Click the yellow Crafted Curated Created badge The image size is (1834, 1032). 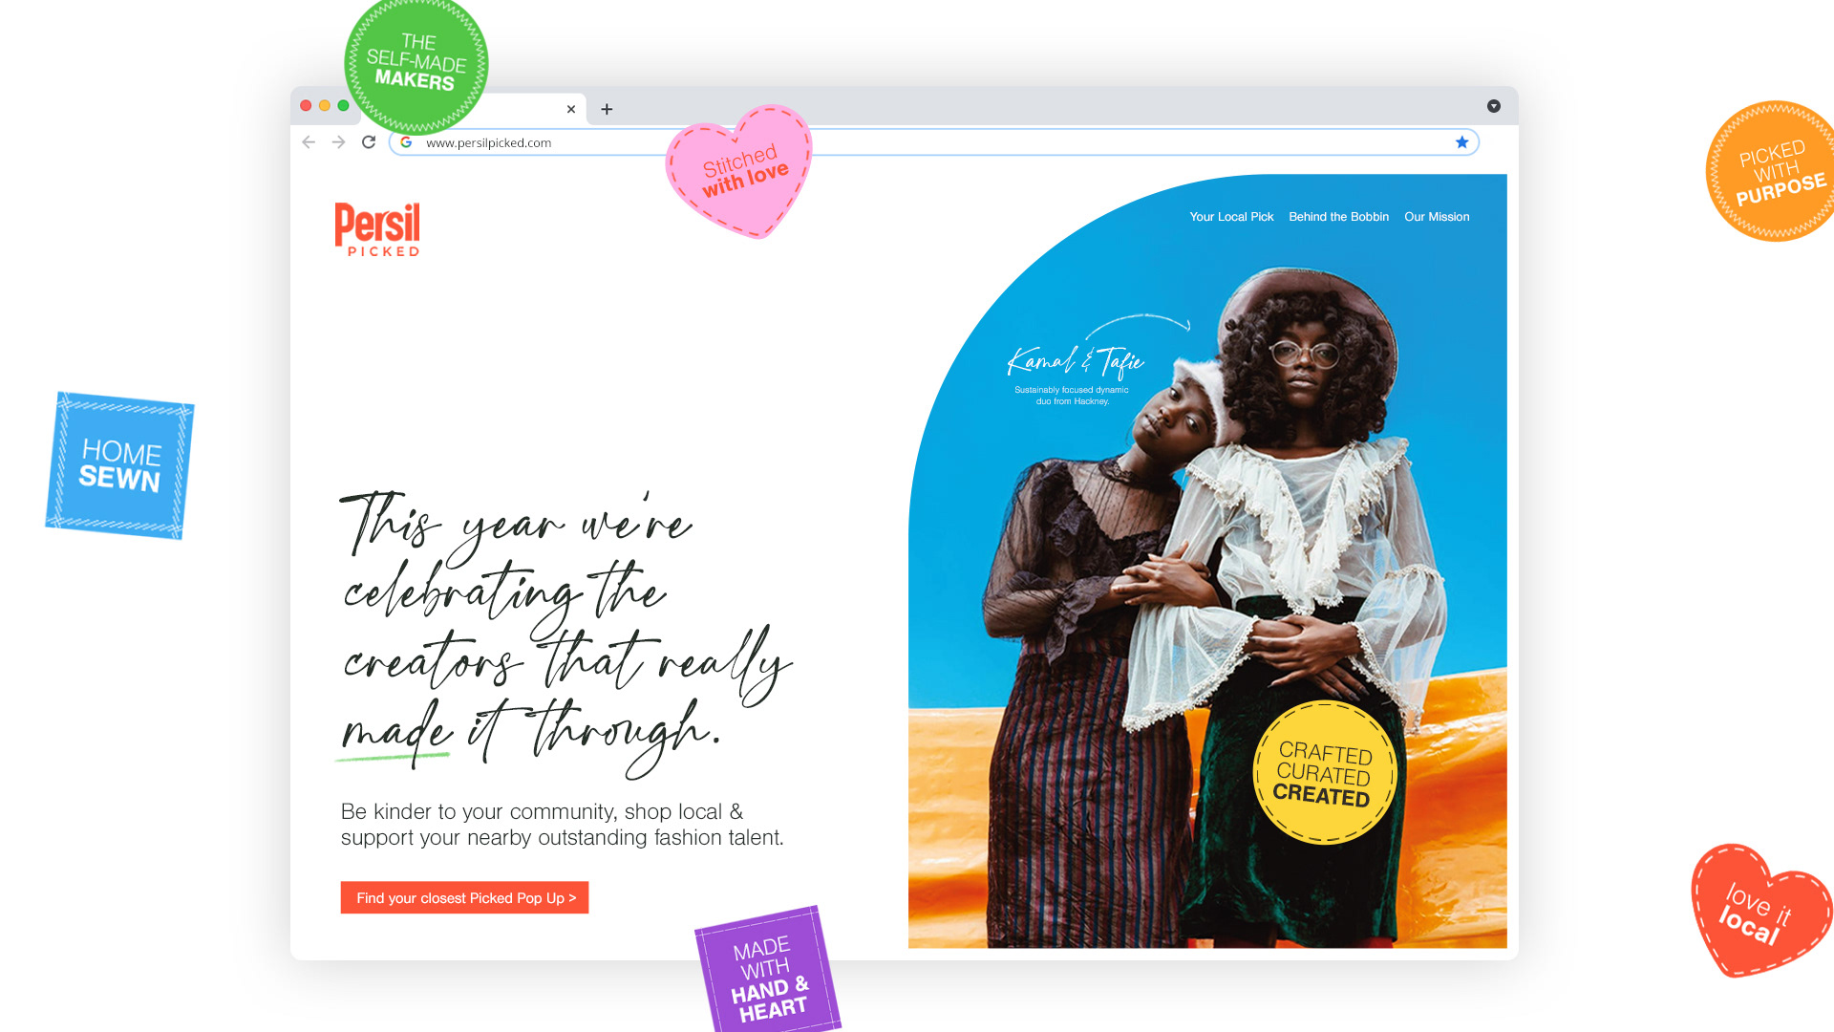click(1324, 772)
